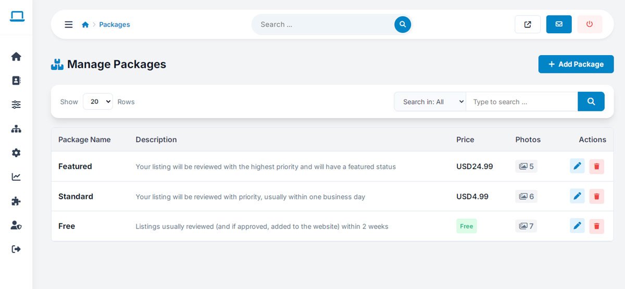Click the red power button
Screen dimensions: 625x289
tap(590, 24)
